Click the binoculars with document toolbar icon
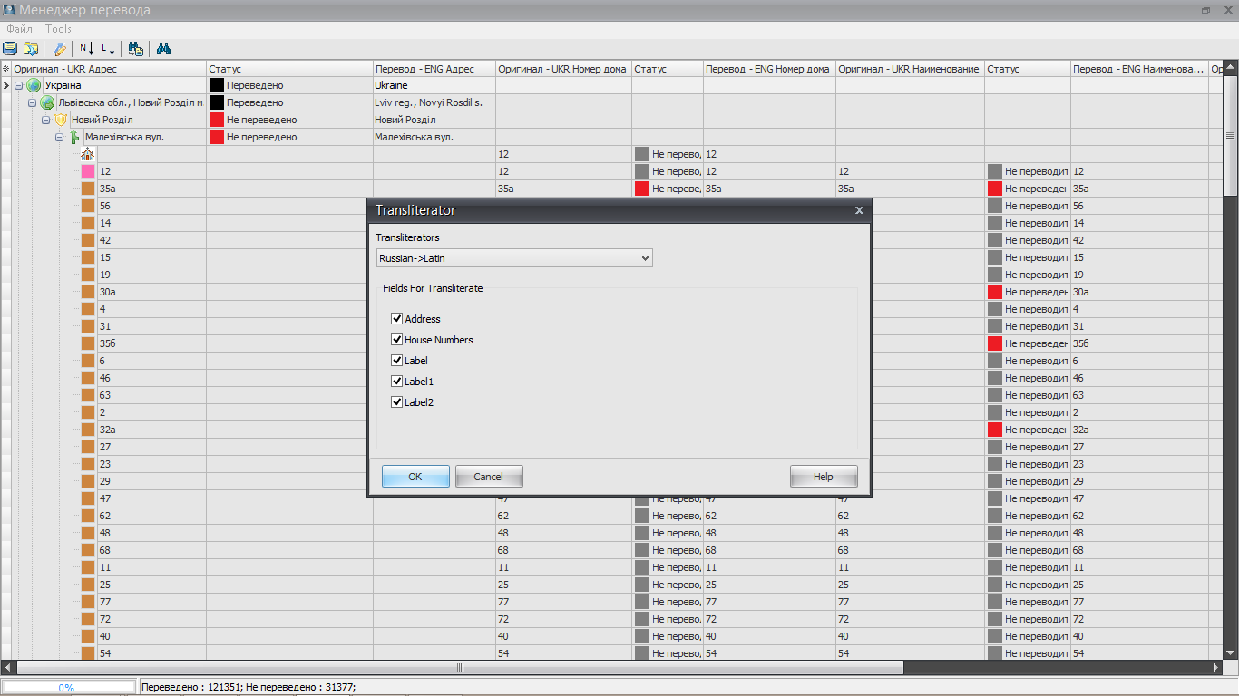 (136, 48)
